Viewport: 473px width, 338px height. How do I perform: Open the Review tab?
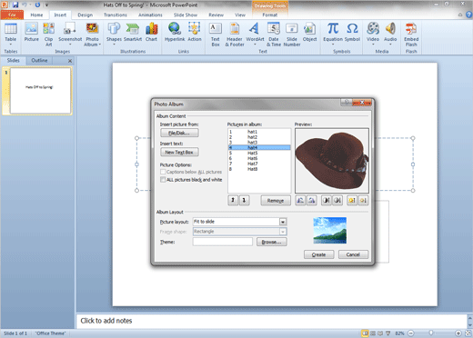(216, 15)
